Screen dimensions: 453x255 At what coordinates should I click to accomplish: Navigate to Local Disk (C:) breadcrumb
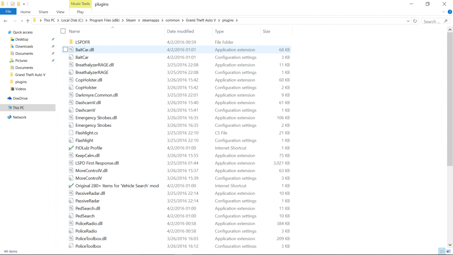72,20
